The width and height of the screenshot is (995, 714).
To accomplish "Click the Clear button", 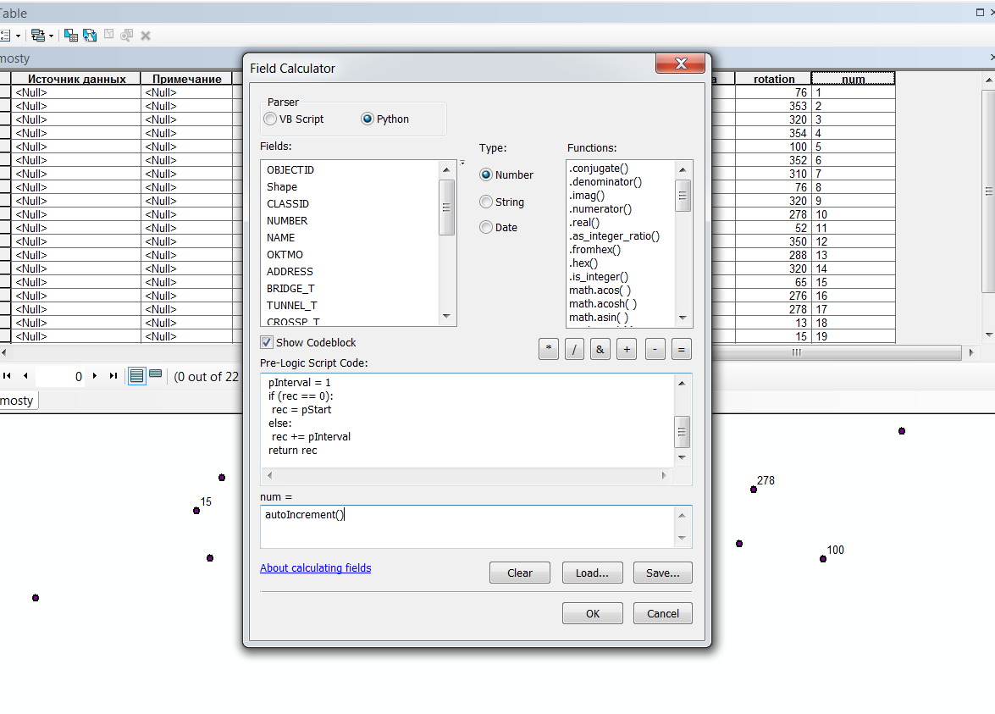I will click(520, 573).
